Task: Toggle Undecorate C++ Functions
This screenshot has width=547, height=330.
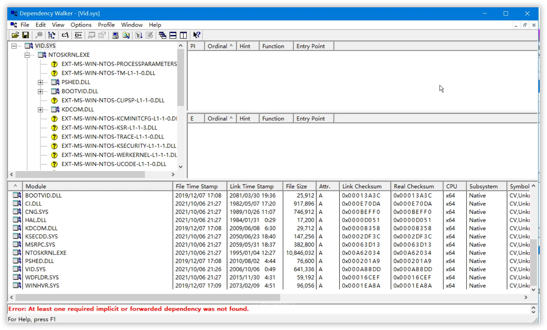Action: coord(78,35)
